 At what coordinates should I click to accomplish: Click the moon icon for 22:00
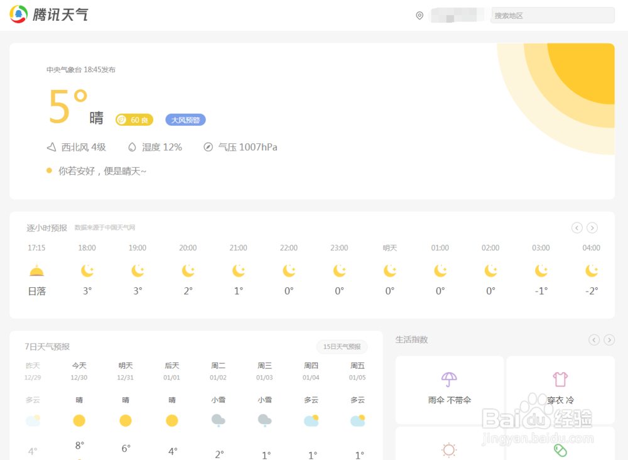click(289, 271)
